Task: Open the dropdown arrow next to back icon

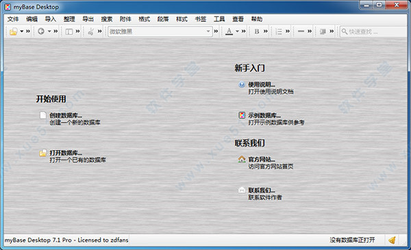Action: 49,32
